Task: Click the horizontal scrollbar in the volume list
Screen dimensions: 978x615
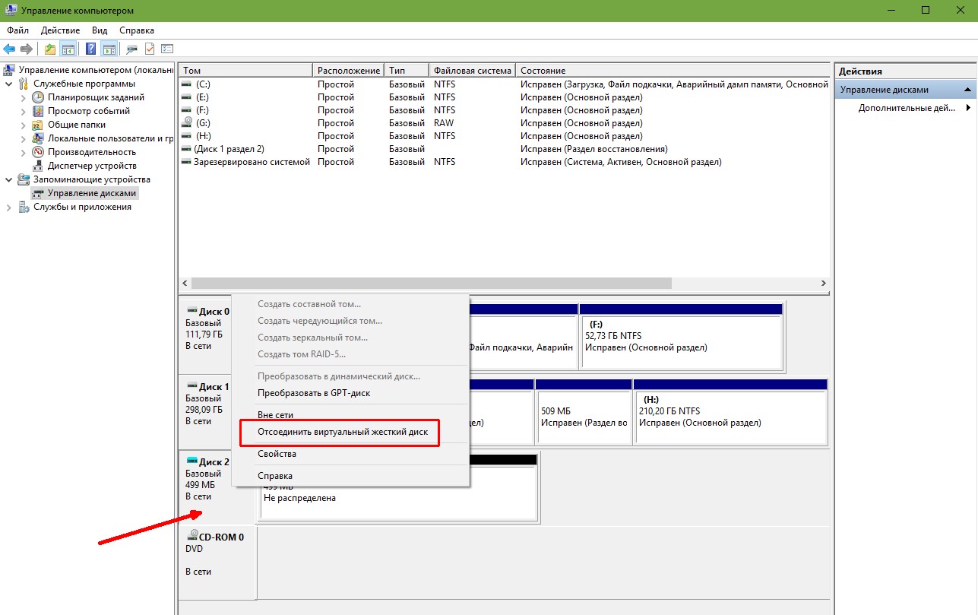Action: click(432, 283)
